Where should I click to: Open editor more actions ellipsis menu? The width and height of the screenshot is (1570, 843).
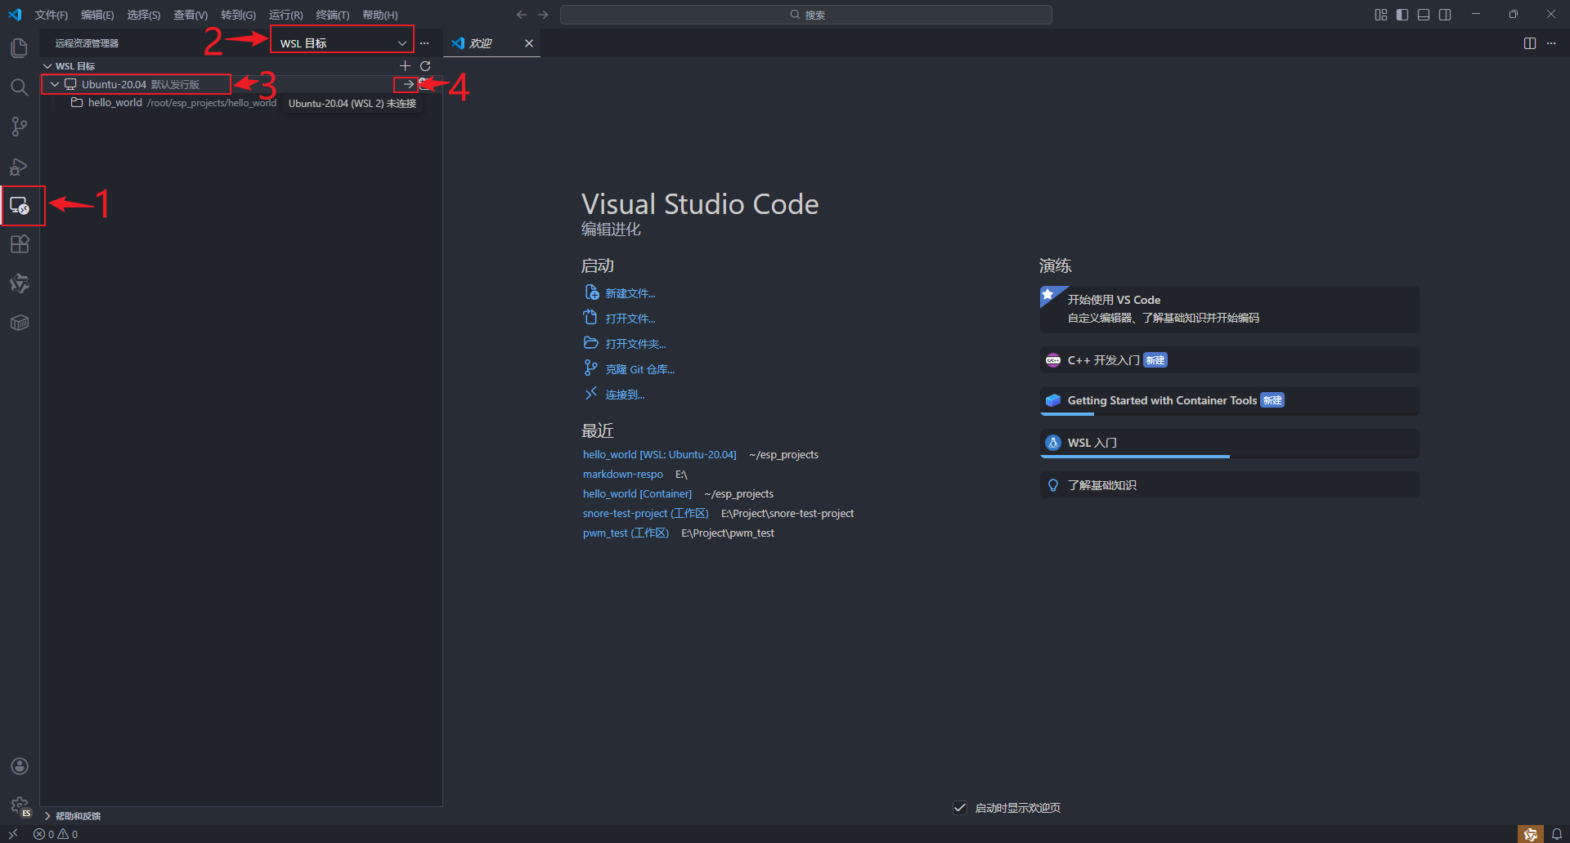tap(1551, 43)
